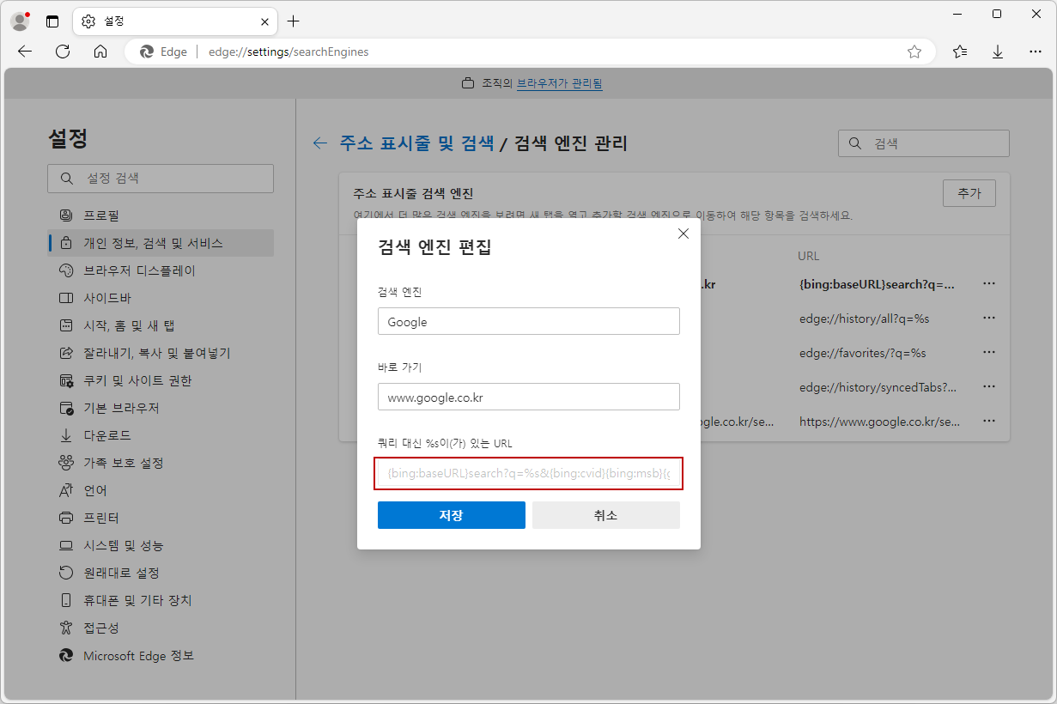Click the 취소 button
1057x704 pixels.
point(606,515)
